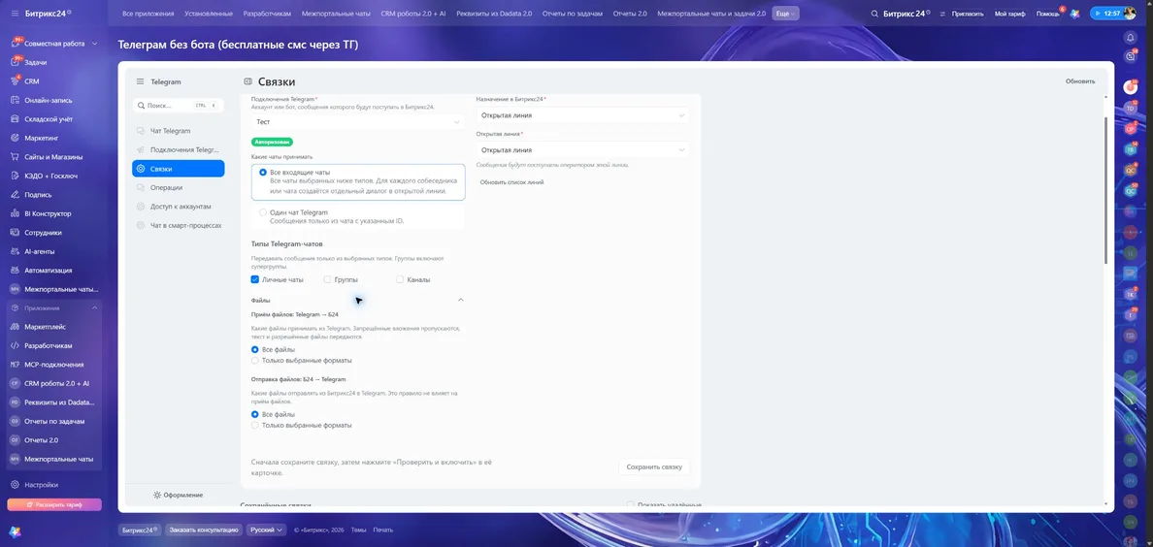
Task: Select Один чат Telegram radio option
Action: [263, 212]
